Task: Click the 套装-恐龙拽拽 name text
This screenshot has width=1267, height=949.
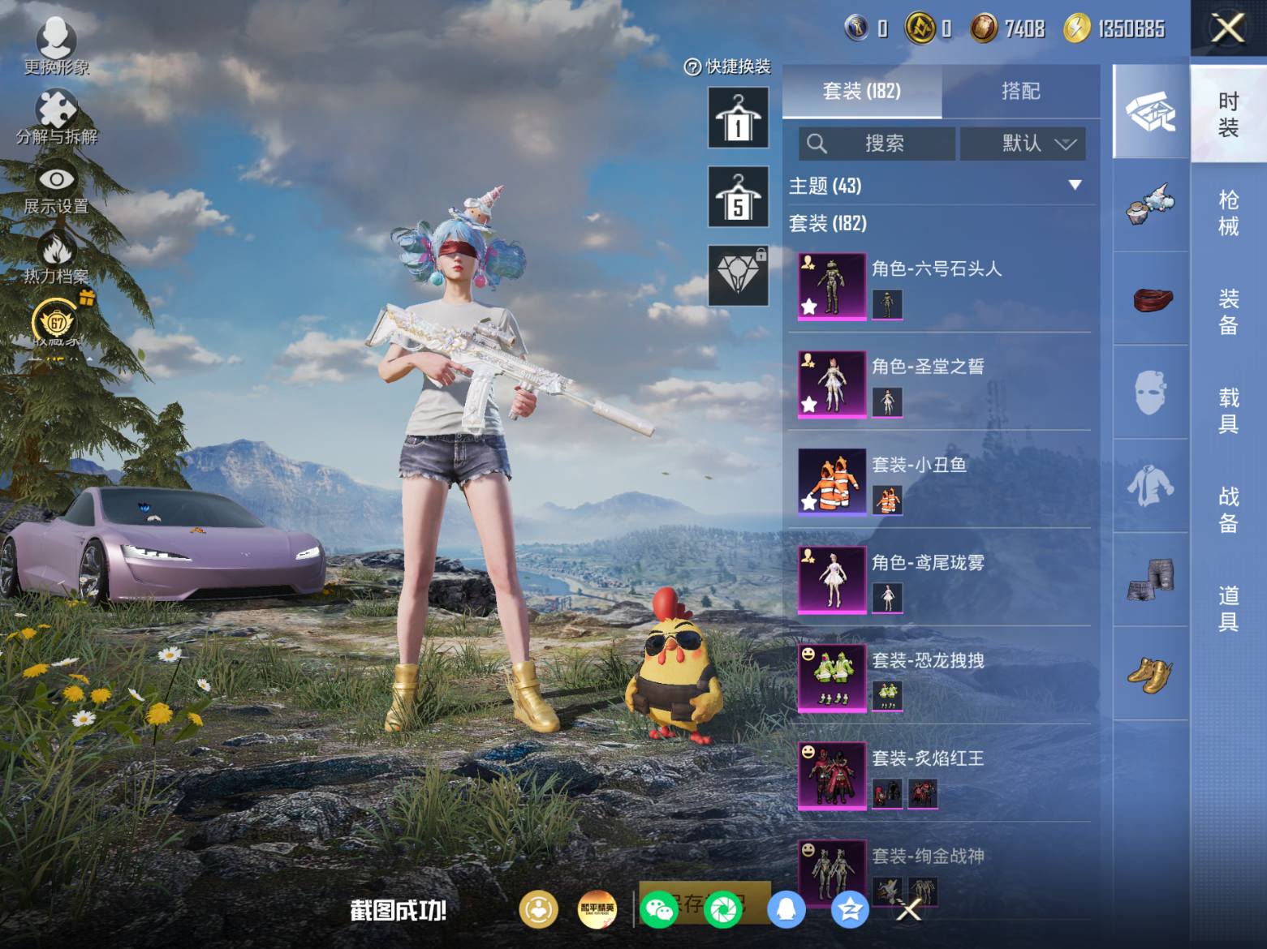Action: pos(928,660)
